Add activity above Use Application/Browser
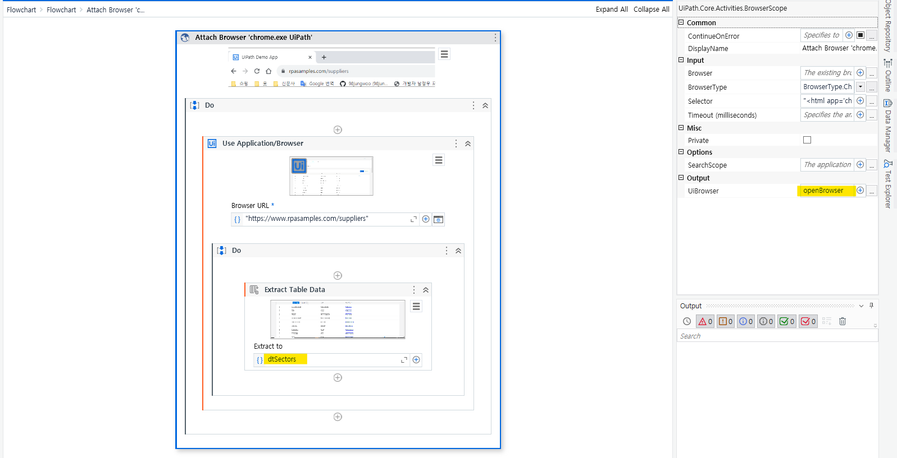The width and height of the screenshot is (897, 458). tap(338, 130)
